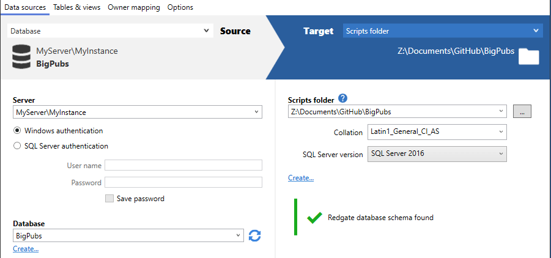Screen dimensions: 551x258
Task: Click bold BigPubs name in source header
Action: coord(53,64)
